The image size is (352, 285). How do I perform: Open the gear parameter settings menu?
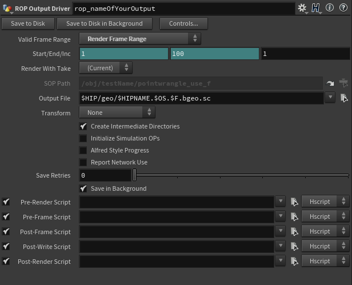pyautogui.click(x=302, y=9)
